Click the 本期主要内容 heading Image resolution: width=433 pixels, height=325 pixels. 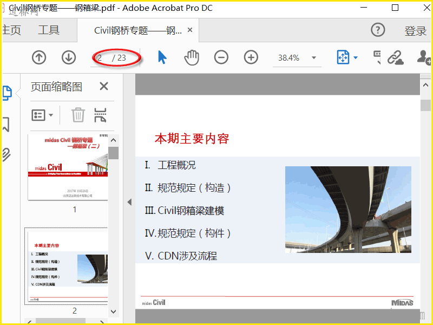(192, 139)
